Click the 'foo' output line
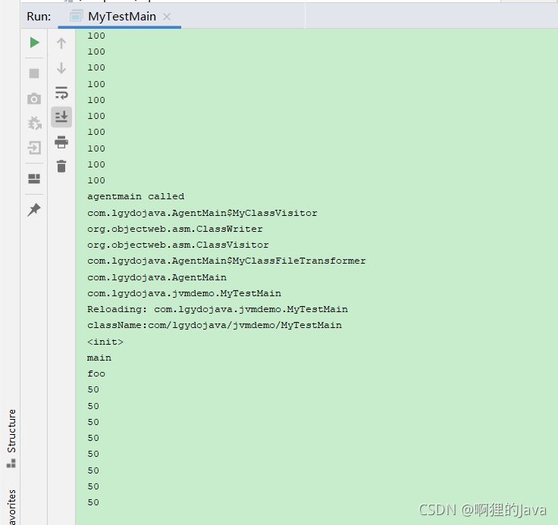Screen dimensions: 558x525 (96, 373)
